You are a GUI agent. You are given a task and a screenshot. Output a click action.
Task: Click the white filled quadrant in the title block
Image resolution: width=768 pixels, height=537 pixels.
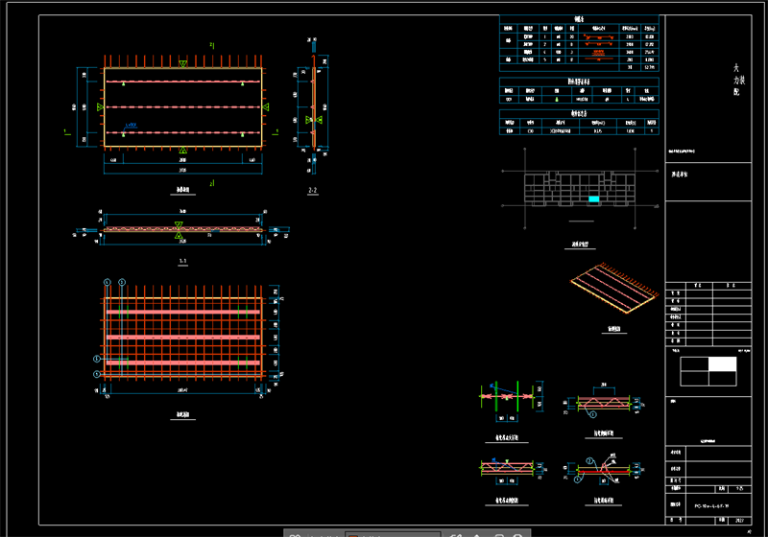[722, 363]
